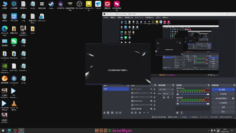
Task: Open the 视图(V) menu in OBS
Action: point(120,17)
